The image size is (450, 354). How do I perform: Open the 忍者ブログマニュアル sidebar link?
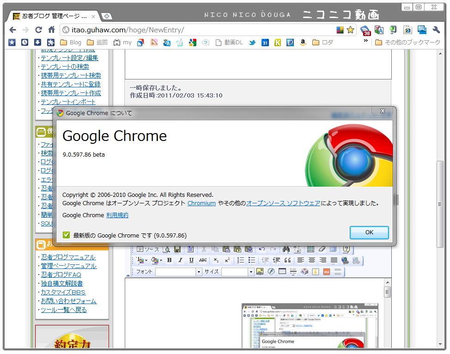[x=68, y=257]
